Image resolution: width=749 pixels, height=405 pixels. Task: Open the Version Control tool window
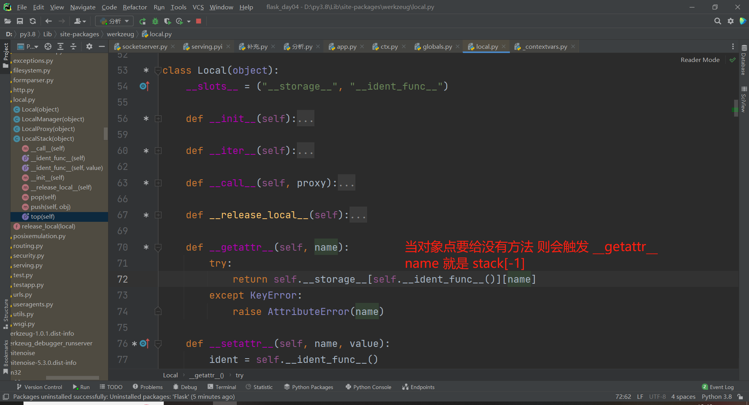39,387
